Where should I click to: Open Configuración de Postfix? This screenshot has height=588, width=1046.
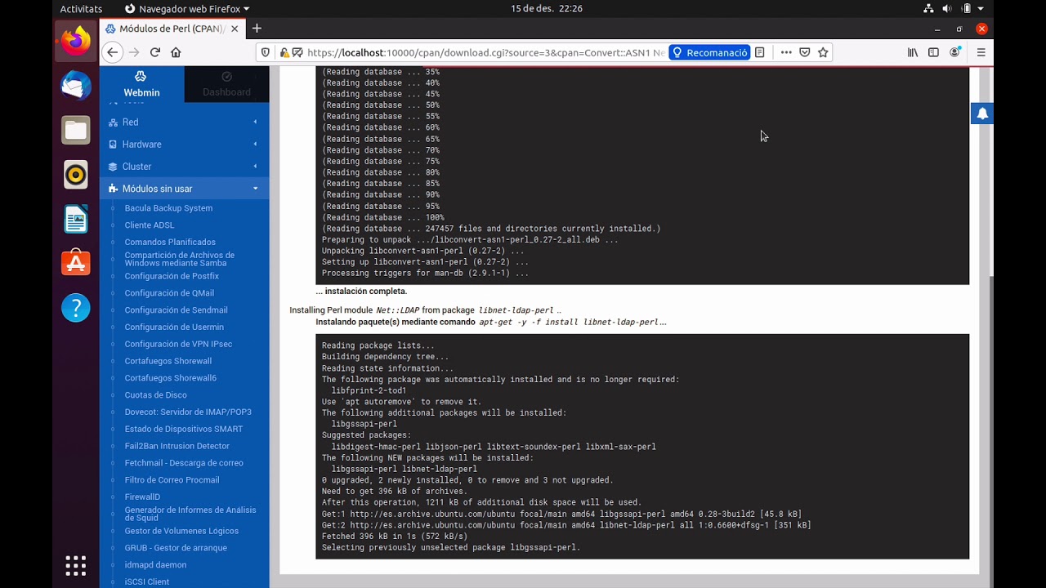(x=172, y=276)
